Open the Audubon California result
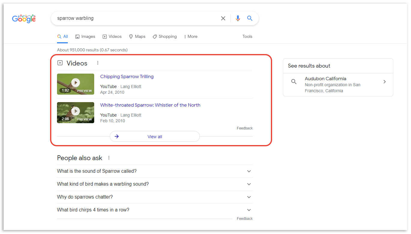411x234 pixels. 338,85
